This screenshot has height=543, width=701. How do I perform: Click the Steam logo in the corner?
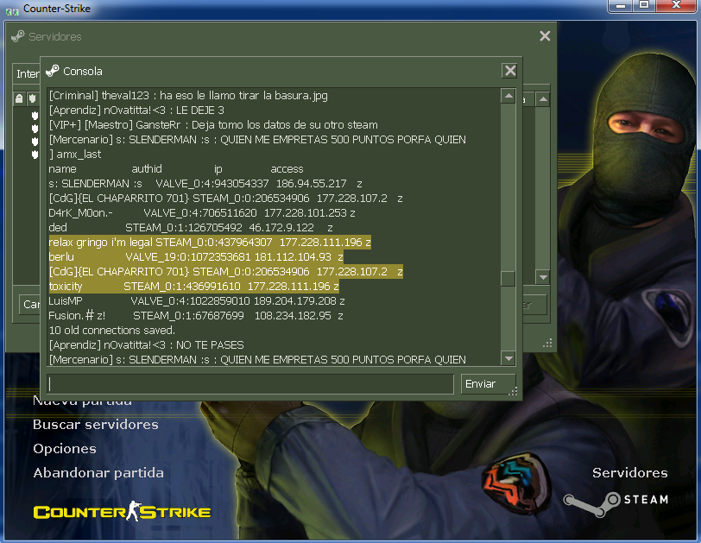click(x=616, y=502)
